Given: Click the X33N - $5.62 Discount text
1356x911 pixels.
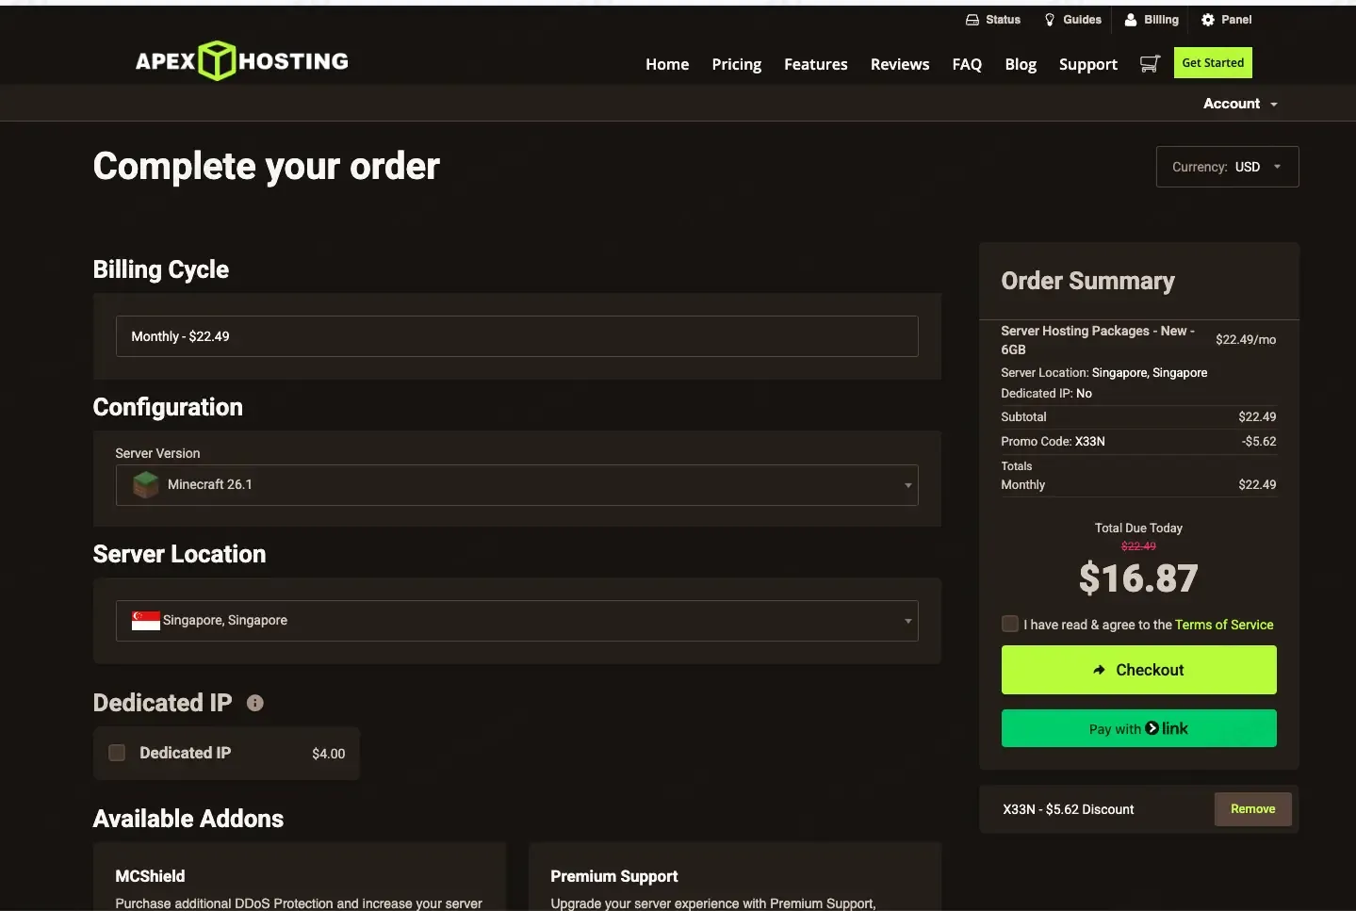Looking at the screenshot, I should tap(1069, 809).
